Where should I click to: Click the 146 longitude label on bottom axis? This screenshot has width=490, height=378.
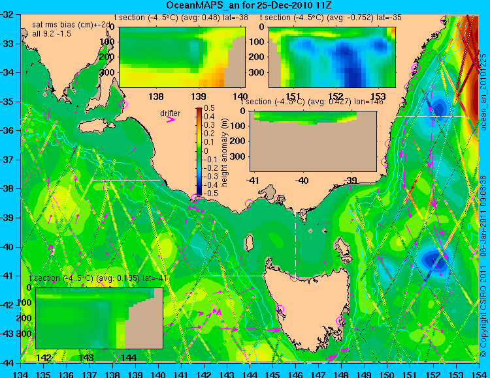pos(295,374)
